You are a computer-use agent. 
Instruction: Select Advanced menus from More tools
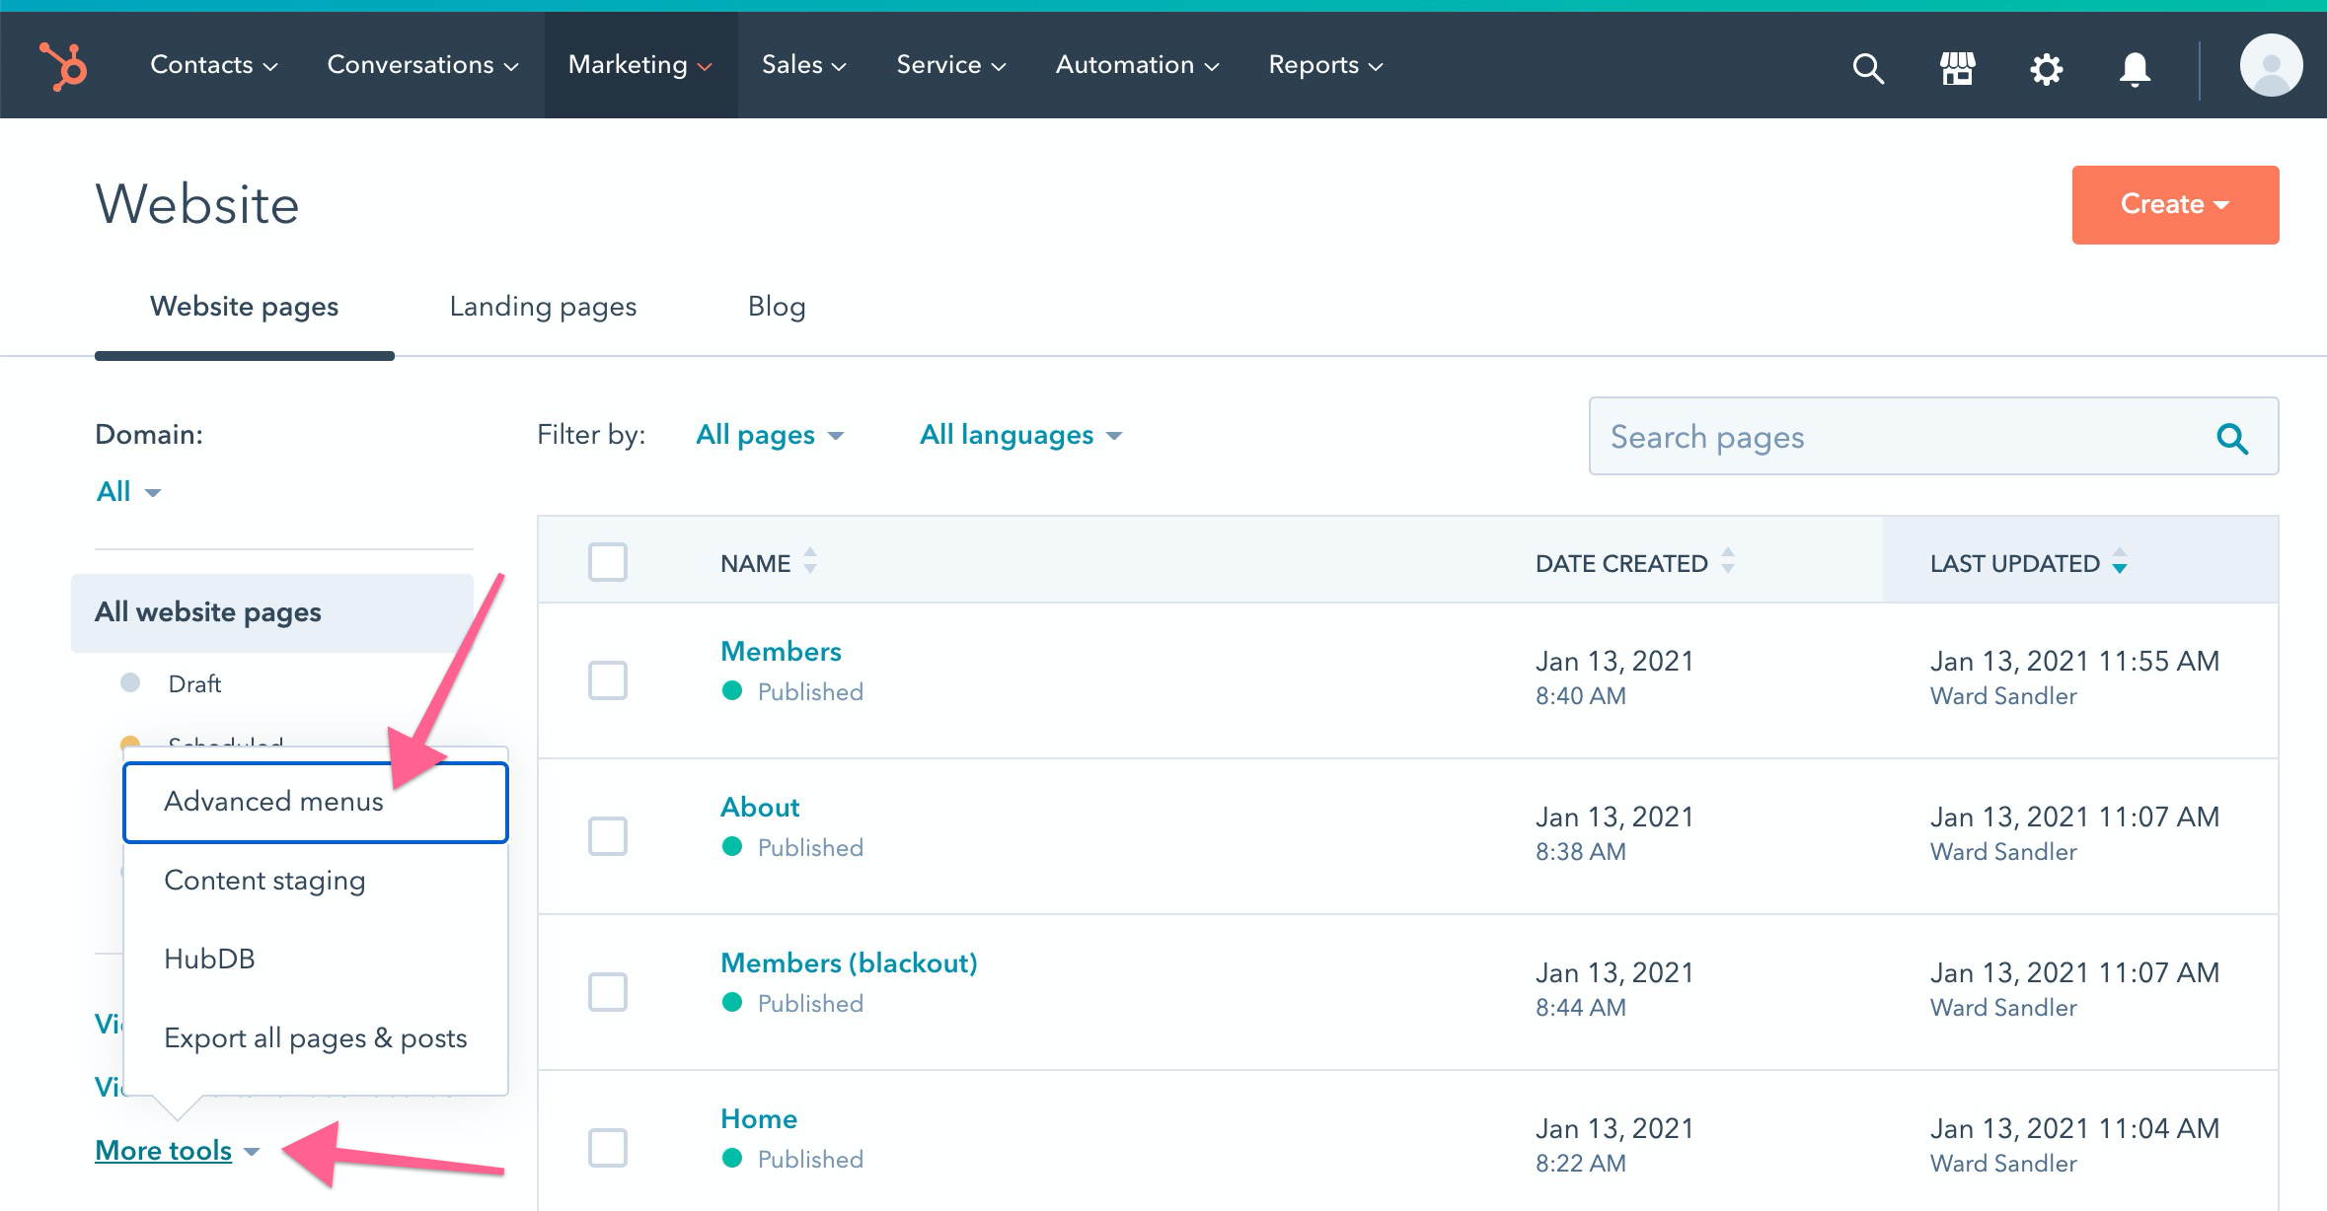(273, 801)
